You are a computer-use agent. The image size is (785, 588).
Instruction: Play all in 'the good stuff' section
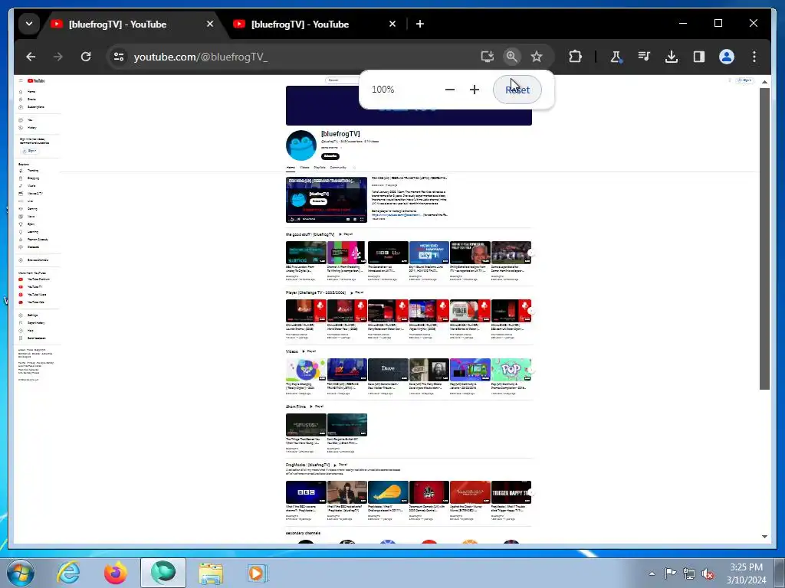(x=346, y=234)
